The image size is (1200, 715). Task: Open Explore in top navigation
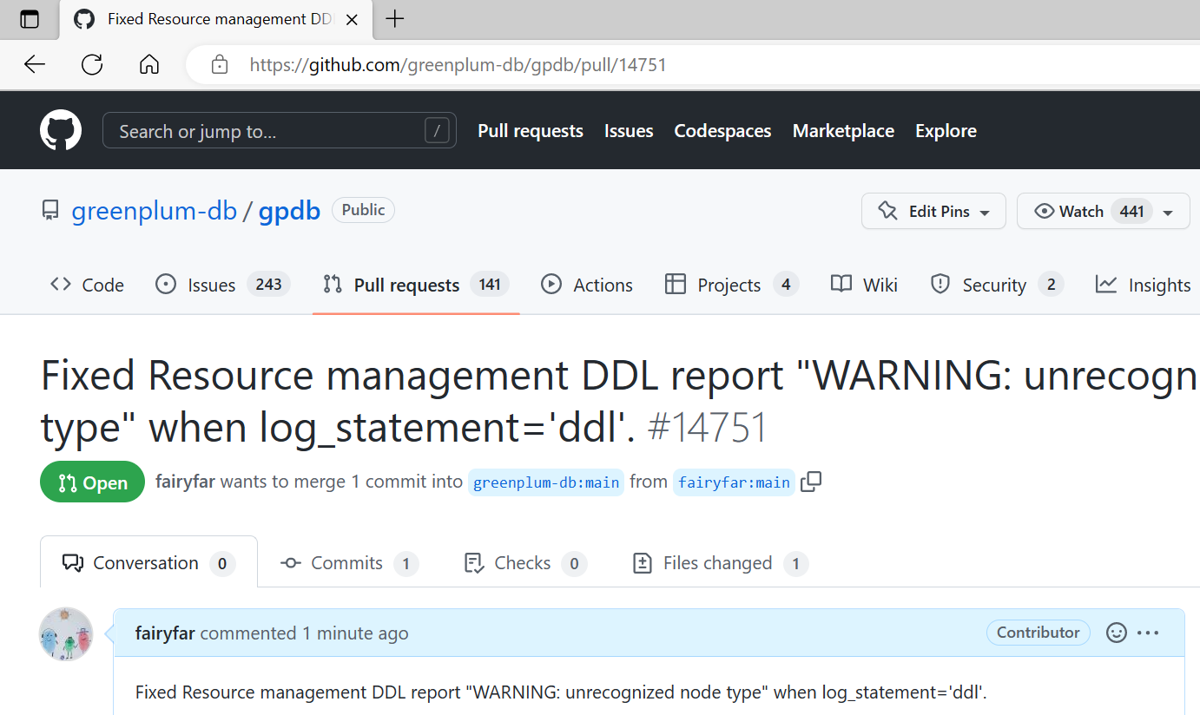[x=946, y=131]
